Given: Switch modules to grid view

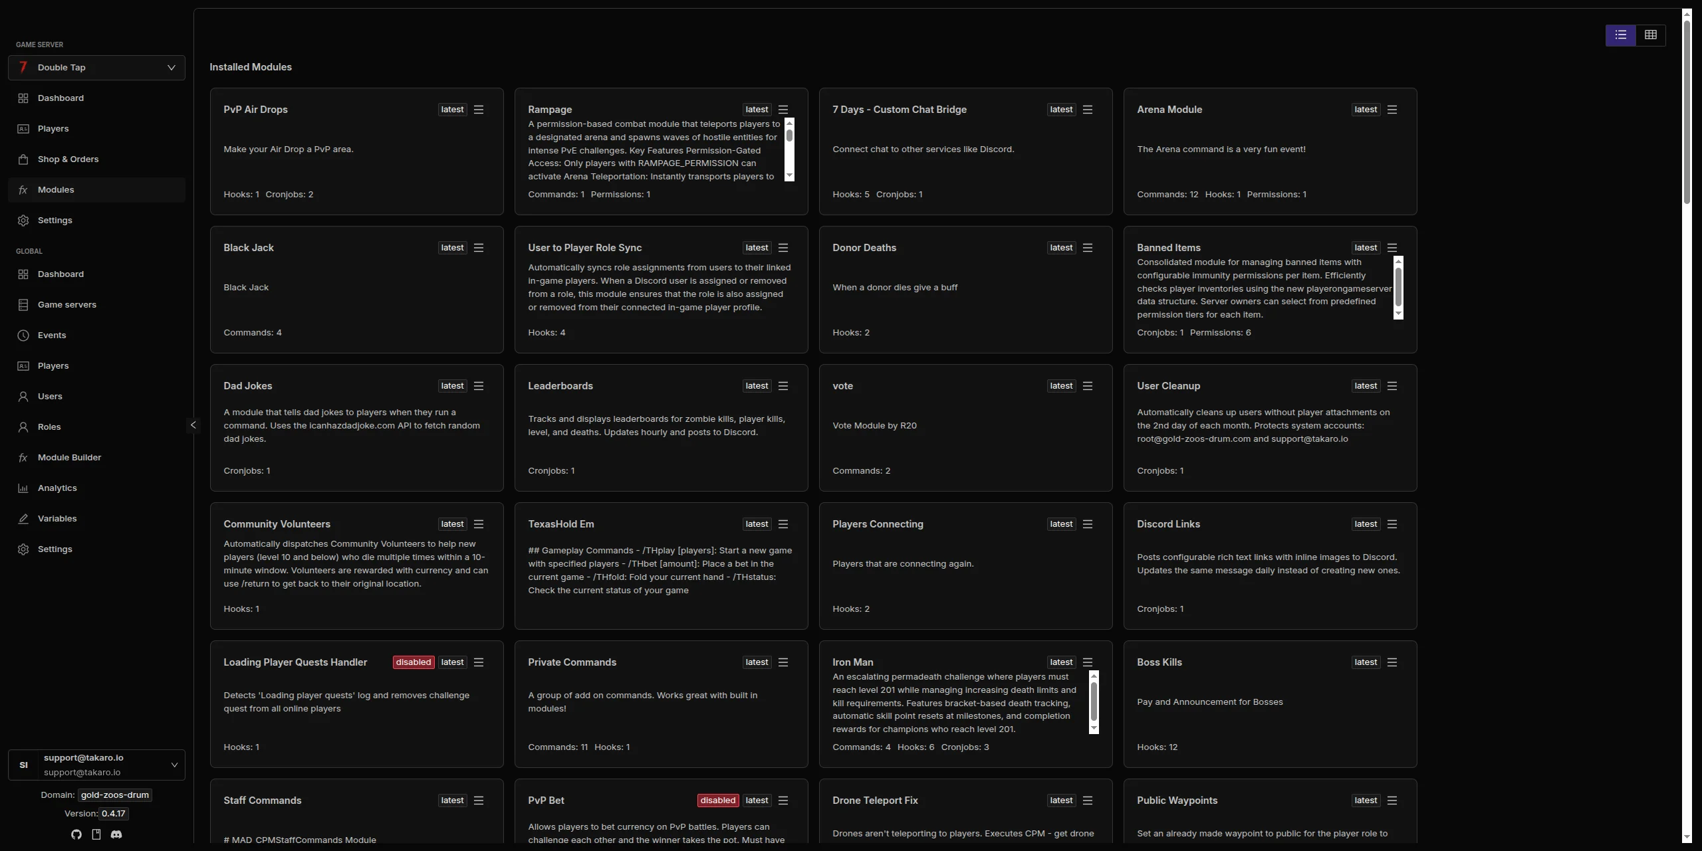Looking at the screenshot, I should point(1651,35).
